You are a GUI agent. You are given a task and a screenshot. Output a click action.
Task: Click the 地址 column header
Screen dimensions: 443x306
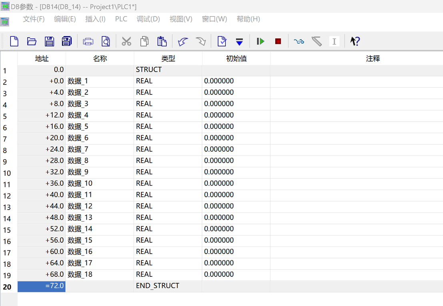coord(42,58)
